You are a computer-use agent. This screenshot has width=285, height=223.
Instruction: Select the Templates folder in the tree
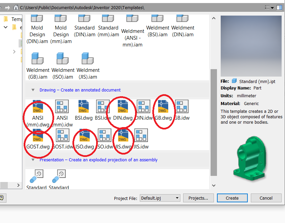(x=13, y=19)
